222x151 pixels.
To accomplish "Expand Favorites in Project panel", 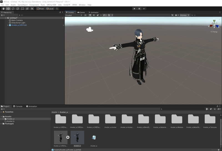I will [1, 112].
